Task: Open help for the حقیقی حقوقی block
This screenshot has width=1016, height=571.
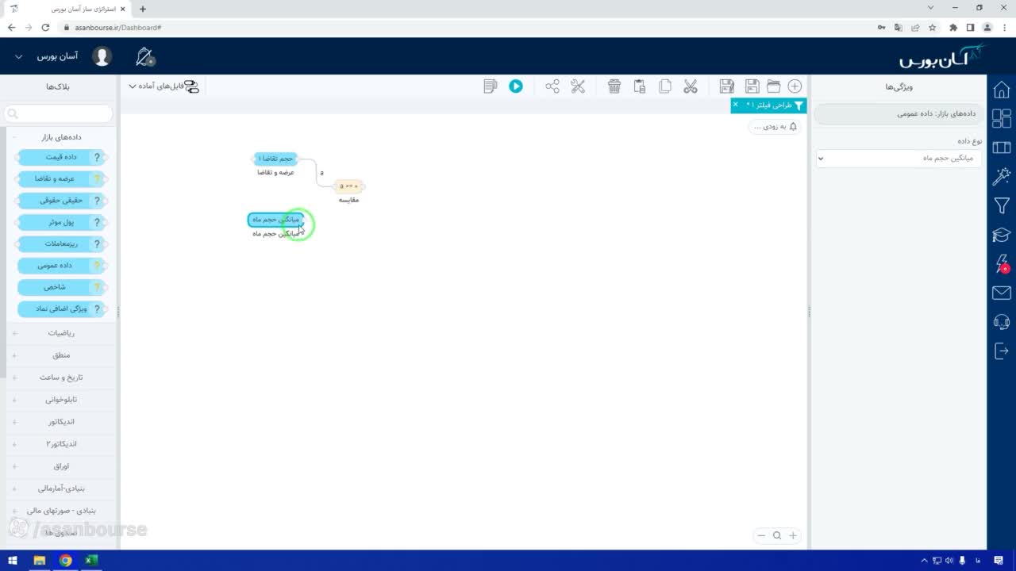Action: 98,201
